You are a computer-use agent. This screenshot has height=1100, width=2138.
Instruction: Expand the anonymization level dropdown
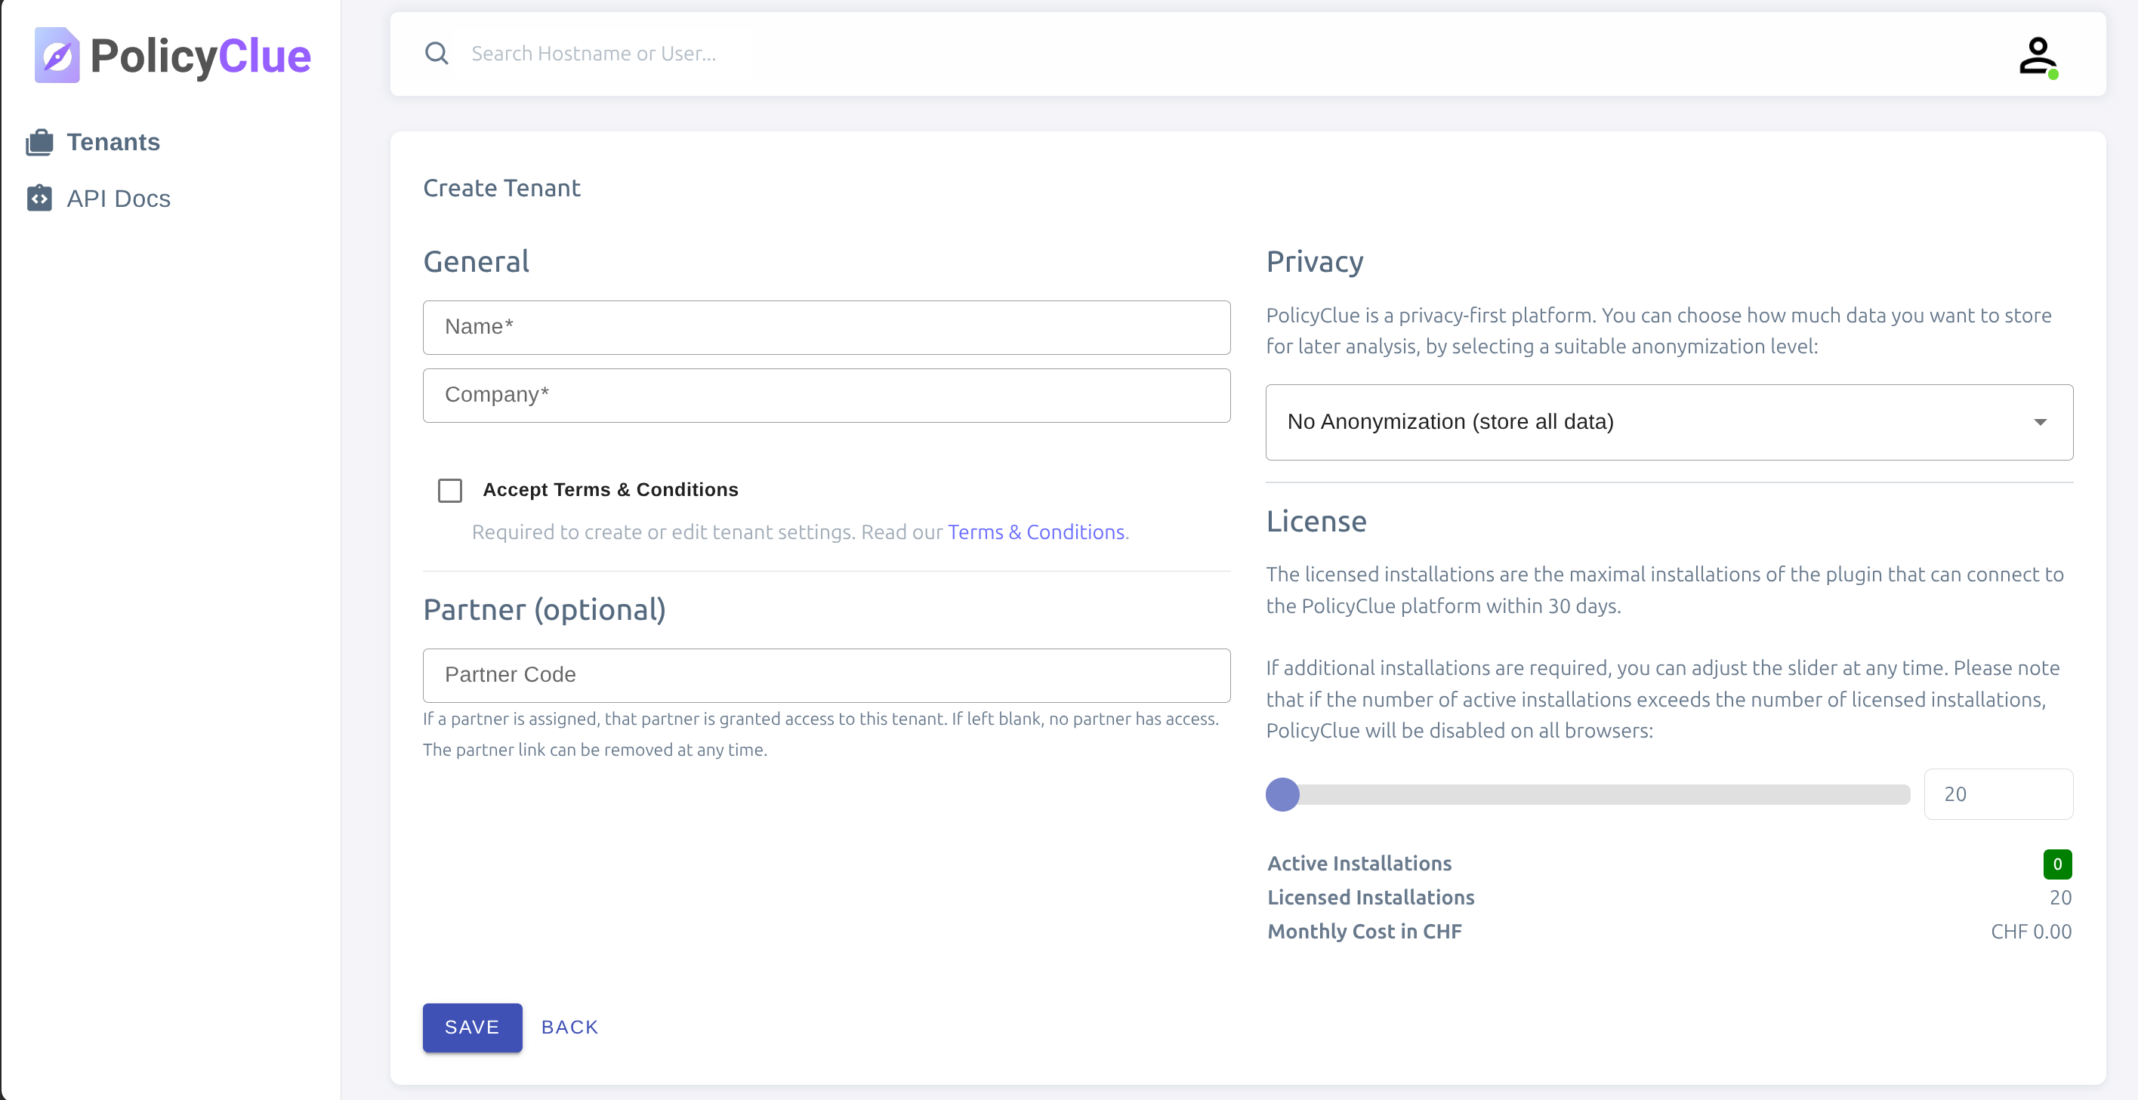[1669, 422]
